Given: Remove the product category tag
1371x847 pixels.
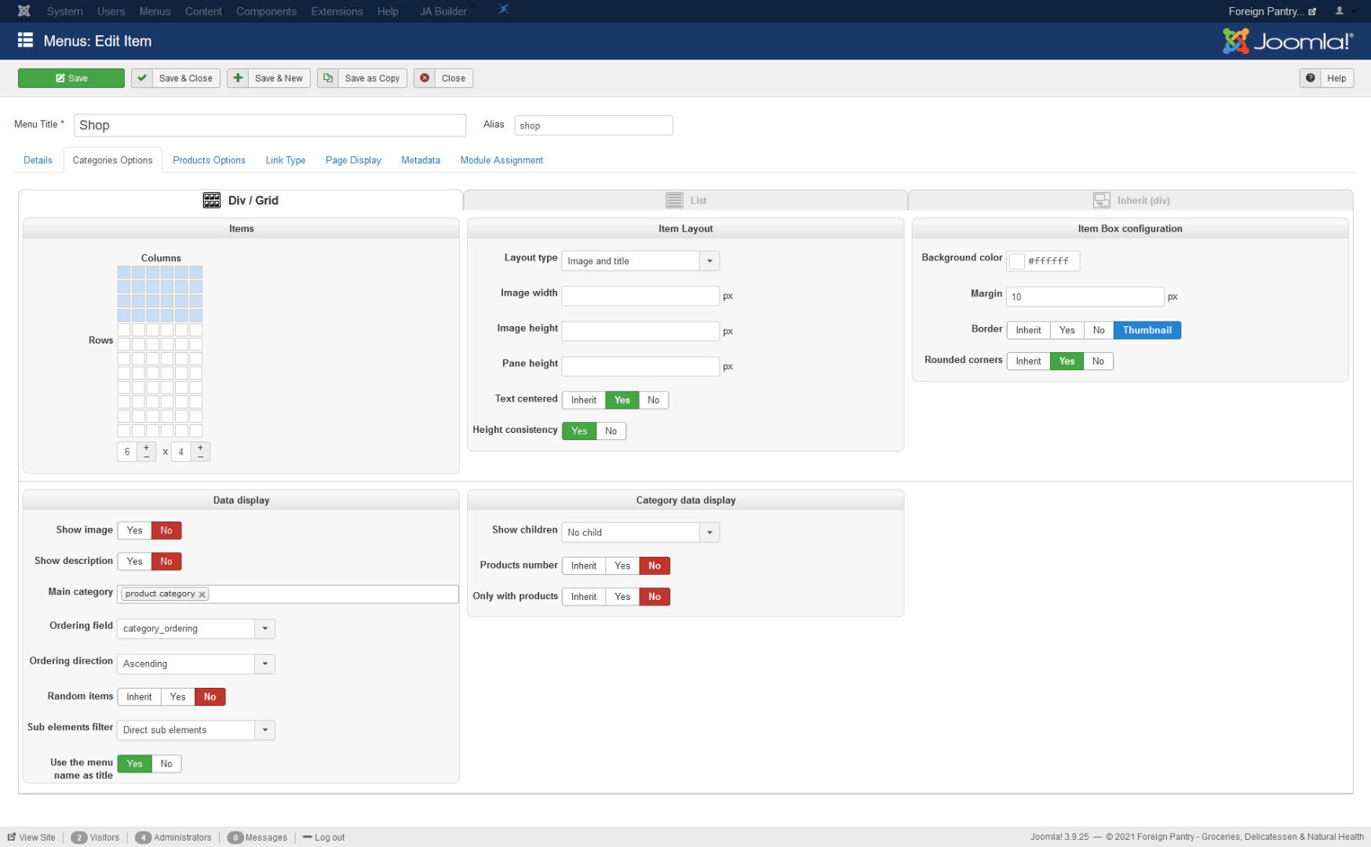Looking at the screenshot, I should click(202, 594).
